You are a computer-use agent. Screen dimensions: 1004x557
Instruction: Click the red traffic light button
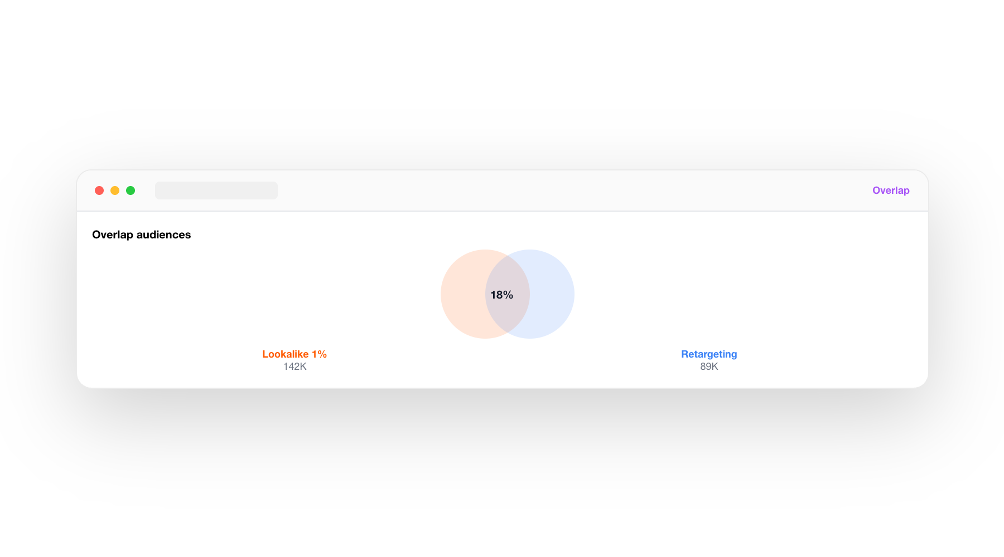(x=99, y=190)
